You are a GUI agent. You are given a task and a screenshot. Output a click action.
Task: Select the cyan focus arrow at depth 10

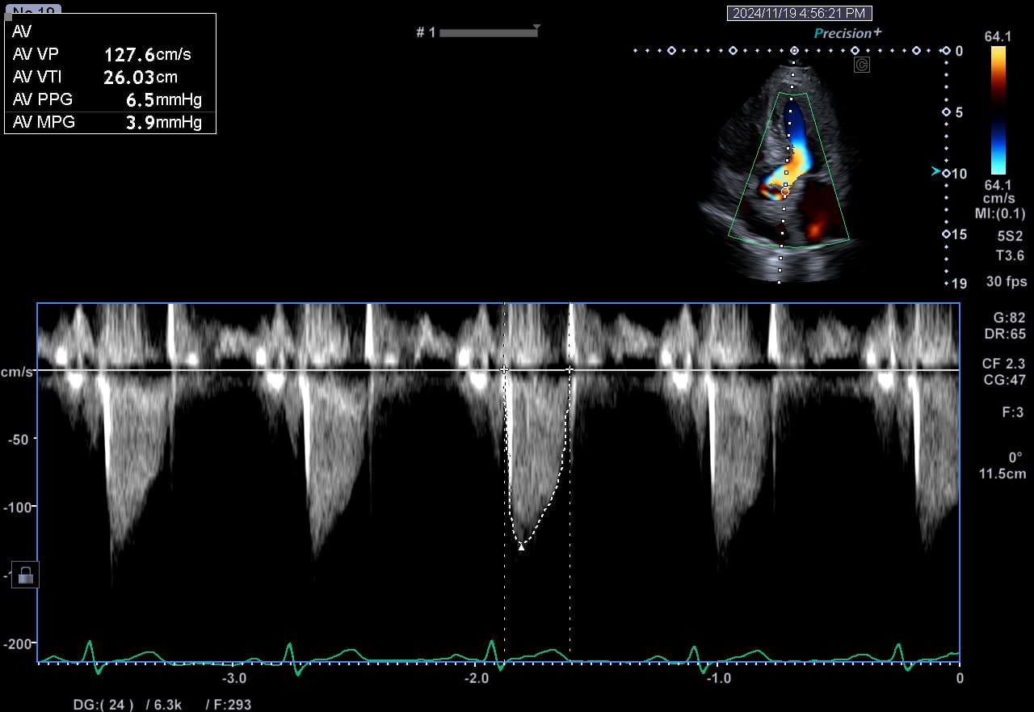[935, 171]
